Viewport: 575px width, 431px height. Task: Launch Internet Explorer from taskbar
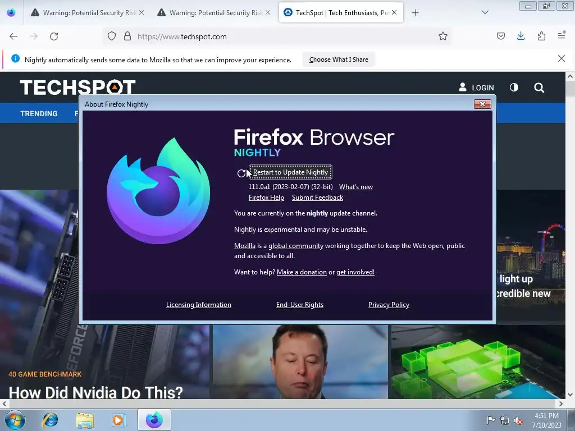50,420
